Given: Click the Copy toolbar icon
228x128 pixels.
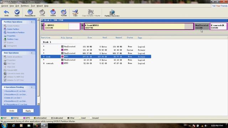Looking at the screenshot, I should tap(75, 13).
